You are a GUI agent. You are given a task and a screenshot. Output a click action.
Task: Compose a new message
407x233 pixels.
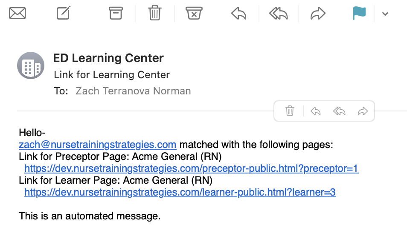tap(64, 13)
